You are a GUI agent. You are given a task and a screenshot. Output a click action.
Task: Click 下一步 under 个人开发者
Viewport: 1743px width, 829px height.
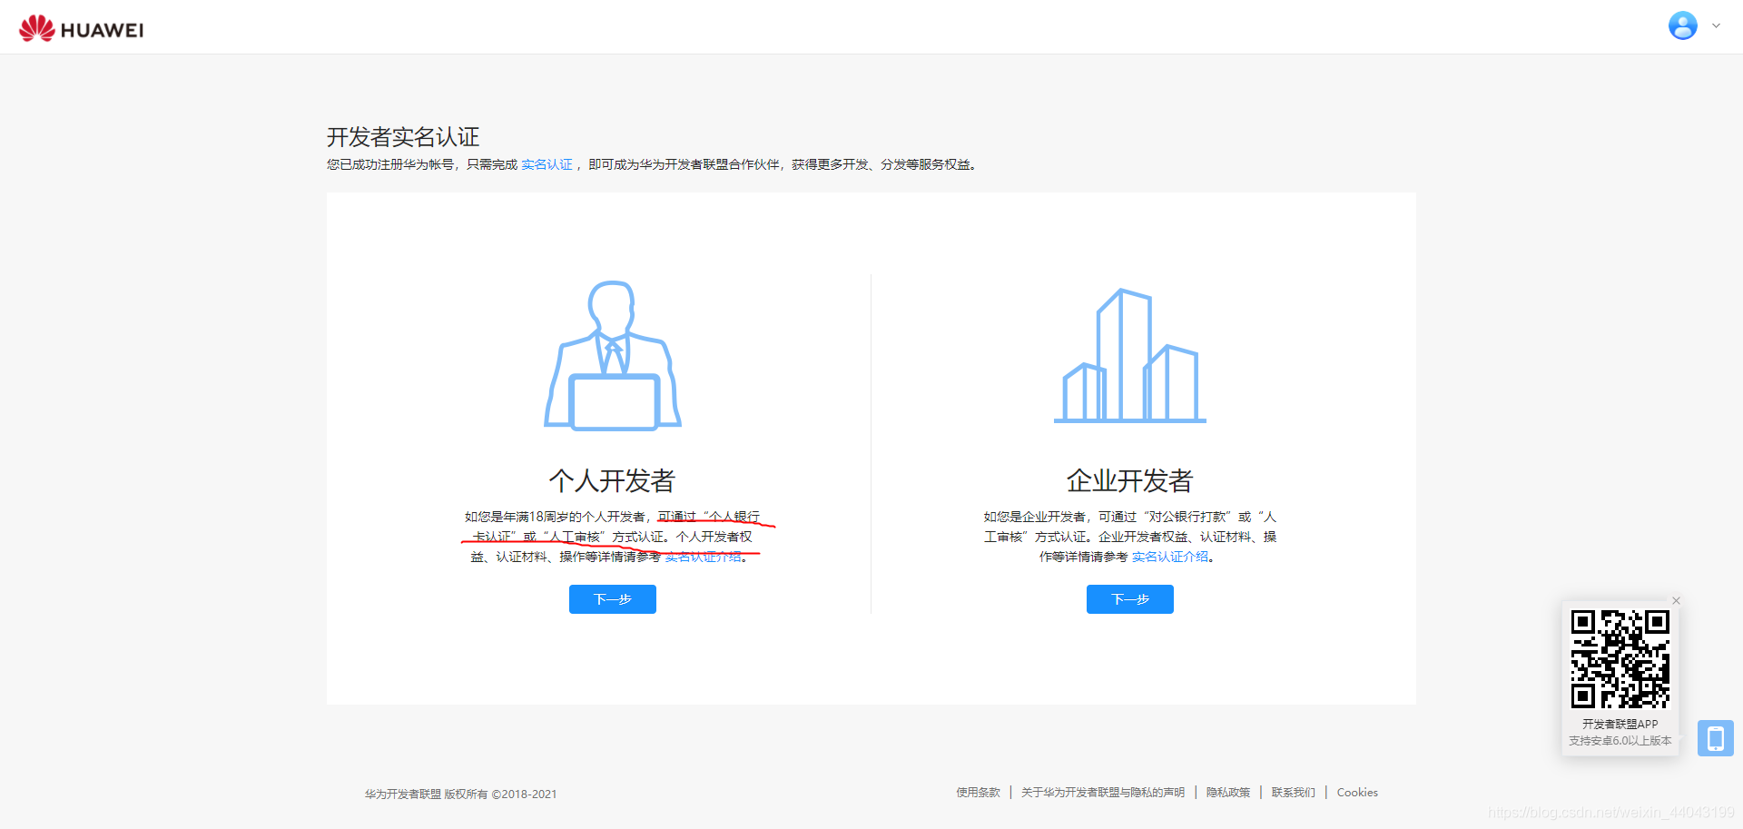[x=613, y=599]
